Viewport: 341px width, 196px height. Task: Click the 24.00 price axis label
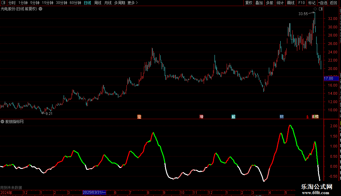pyautogui.click(x=333, y=52)
